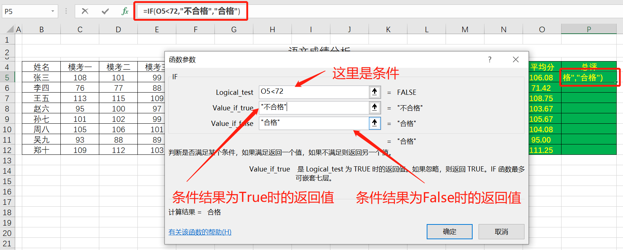Click the 确定 button
The image size is (623, 250).
click(x=450, y=231)
